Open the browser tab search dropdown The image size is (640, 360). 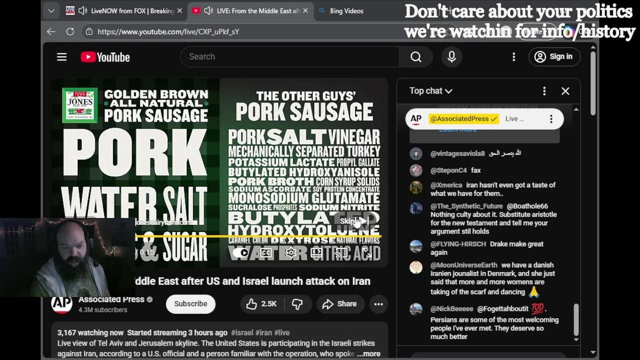click(x=51, y=10)
